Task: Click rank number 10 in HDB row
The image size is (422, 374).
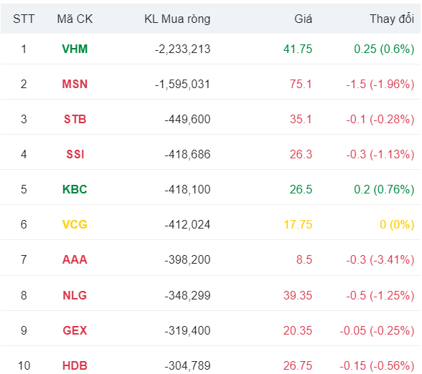Action: pyautogui.click(x=24, y=365)
